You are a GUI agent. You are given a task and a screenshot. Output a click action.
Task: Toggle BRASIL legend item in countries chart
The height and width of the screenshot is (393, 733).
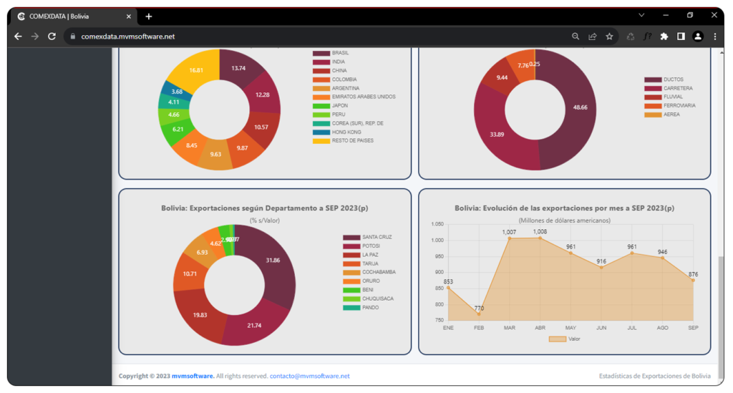tap(321, 53)
